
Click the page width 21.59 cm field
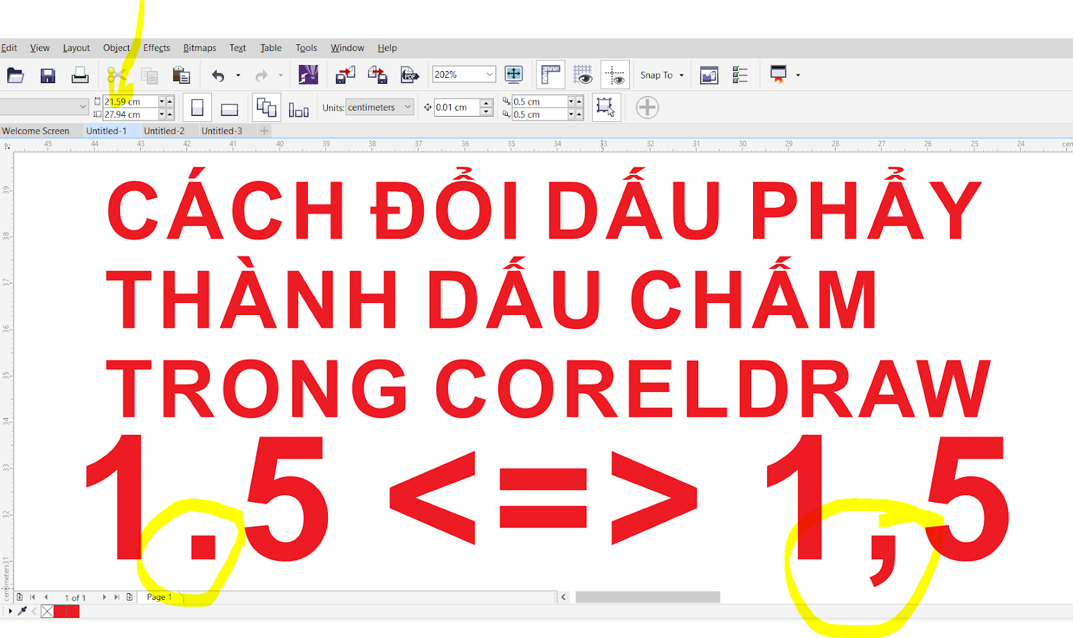point(131,101)
